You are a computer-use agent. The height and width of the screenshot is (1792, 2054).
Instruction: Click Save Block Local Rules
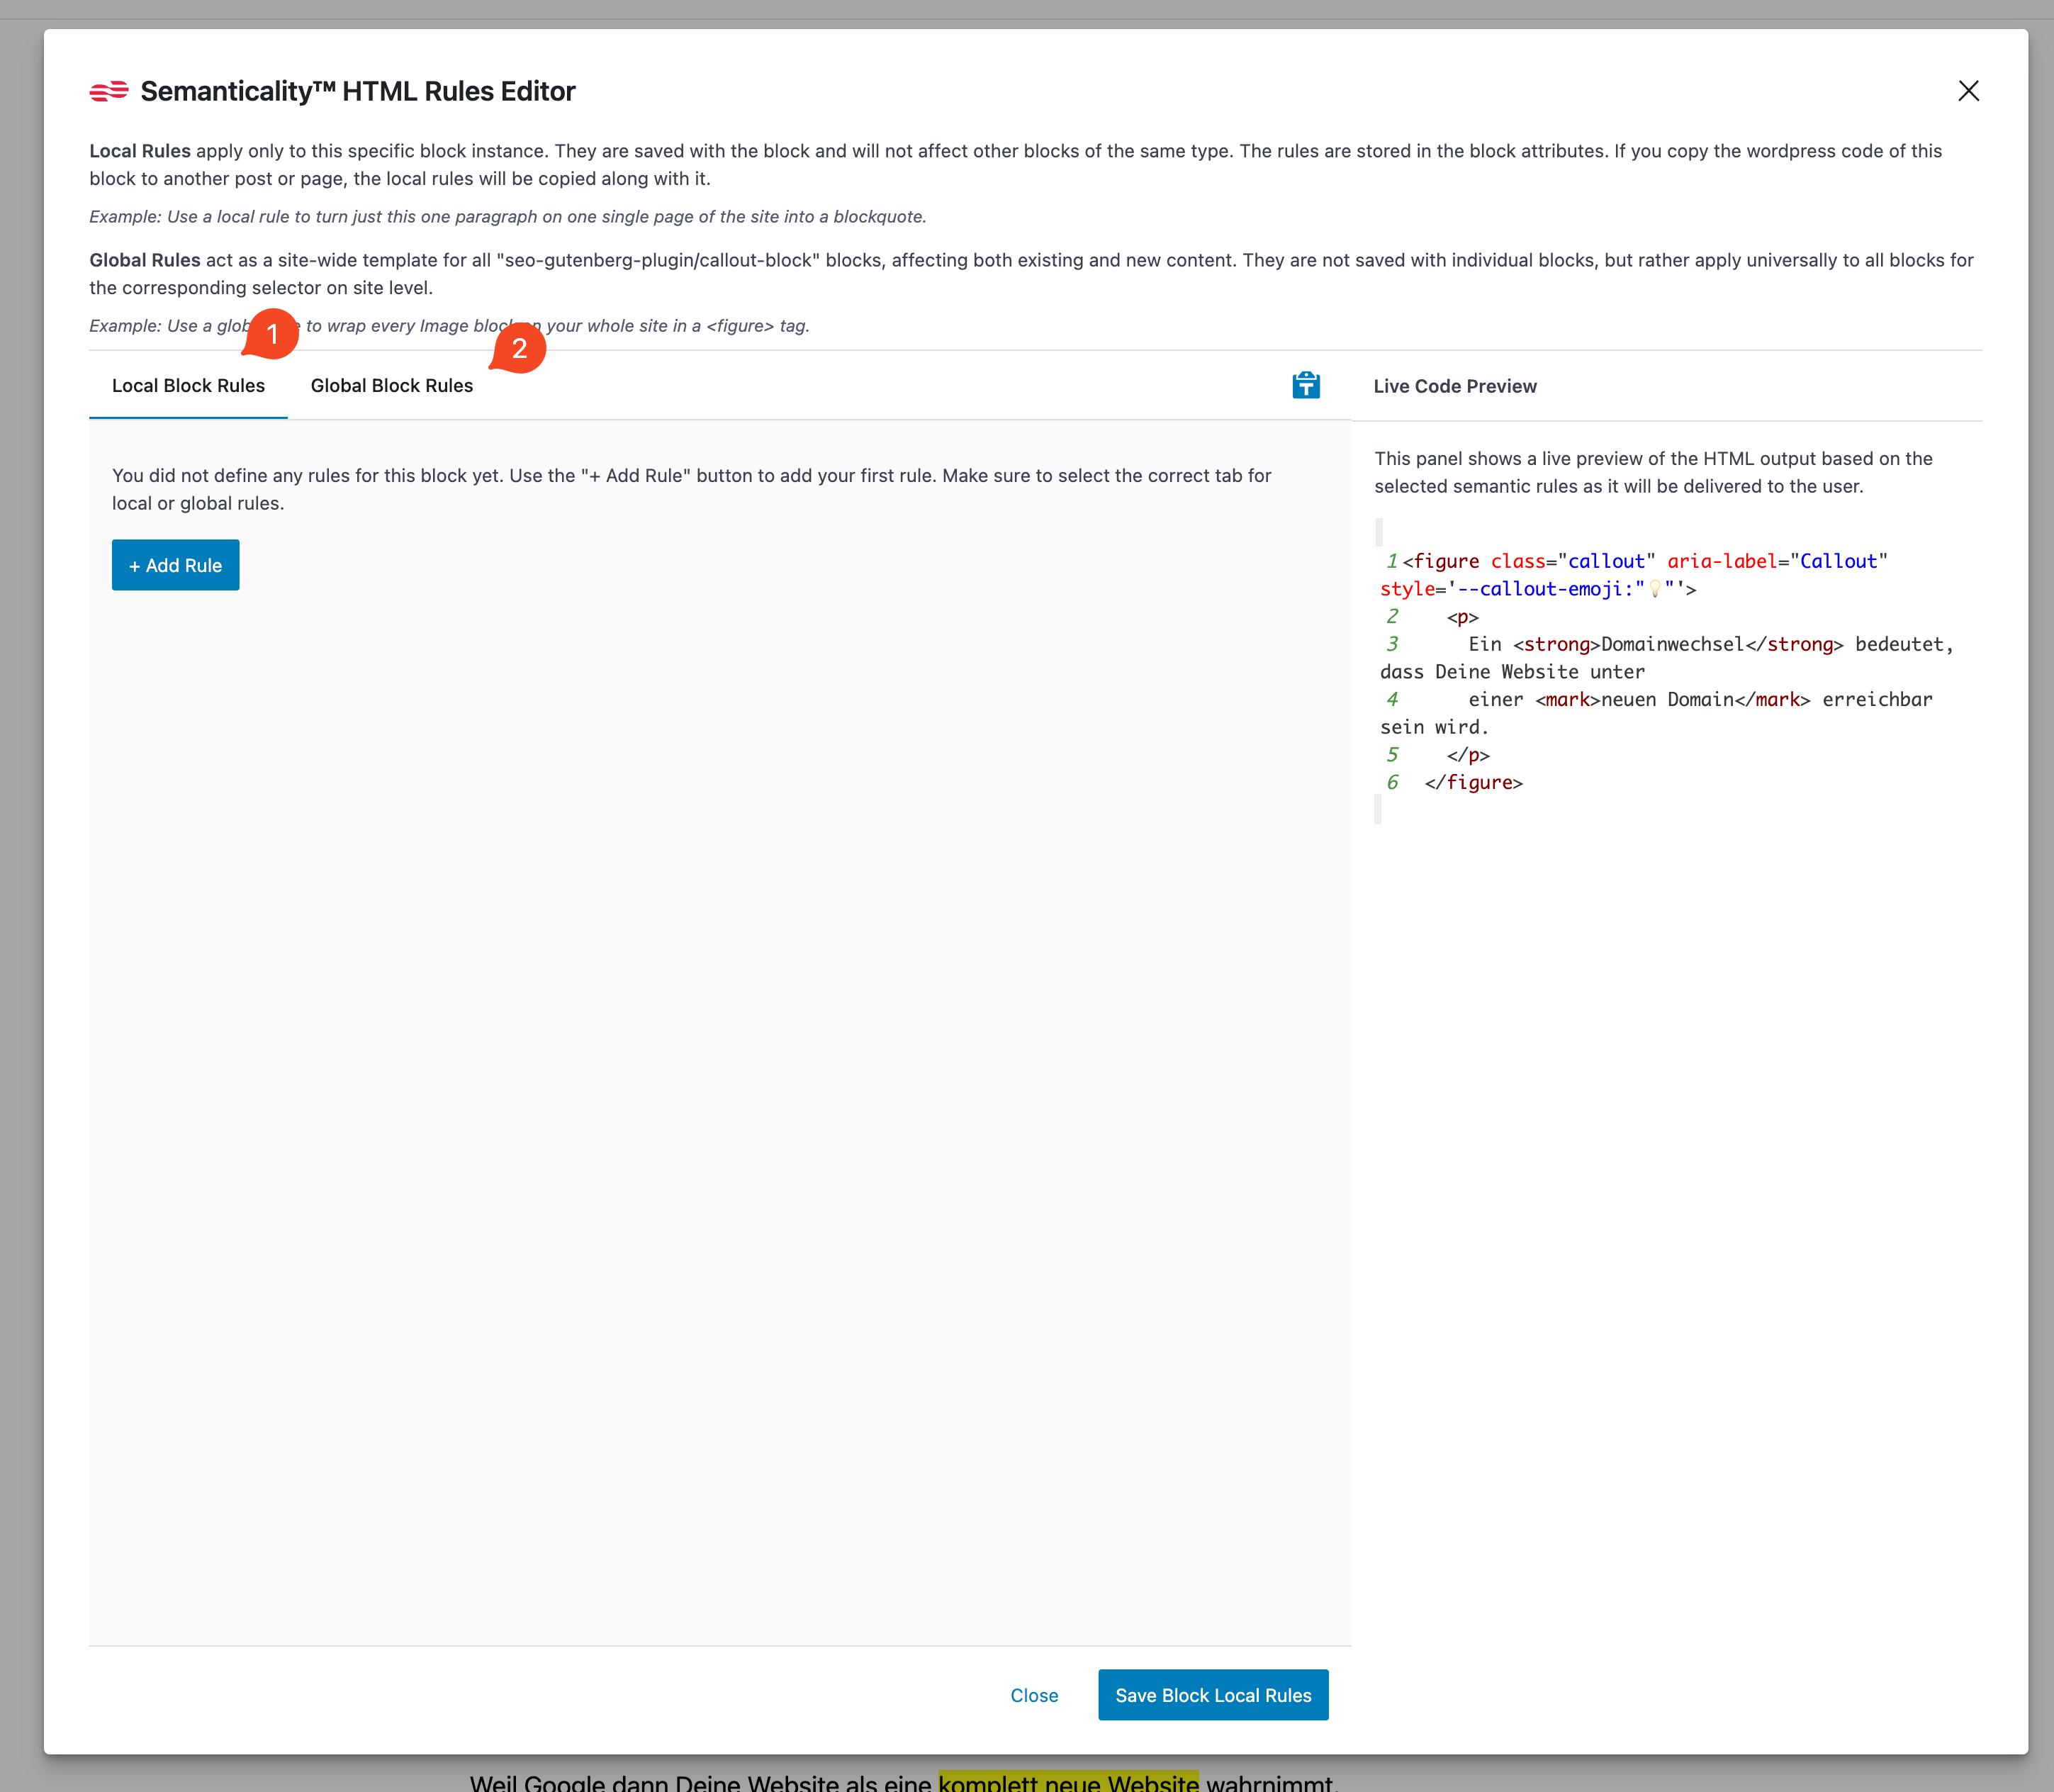[1213, 1695]
